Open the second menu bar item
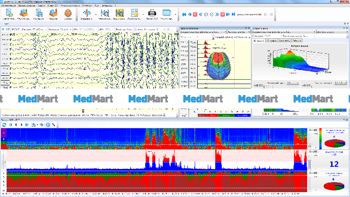Screen dimensions: 350x197 [27, 6]
